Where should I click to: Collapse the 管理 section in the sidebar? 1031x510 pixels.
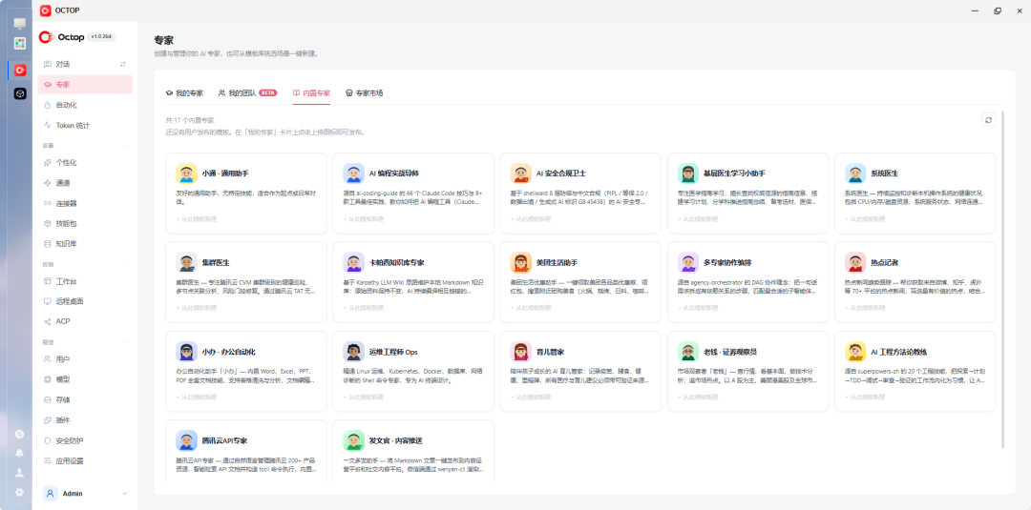126,342
